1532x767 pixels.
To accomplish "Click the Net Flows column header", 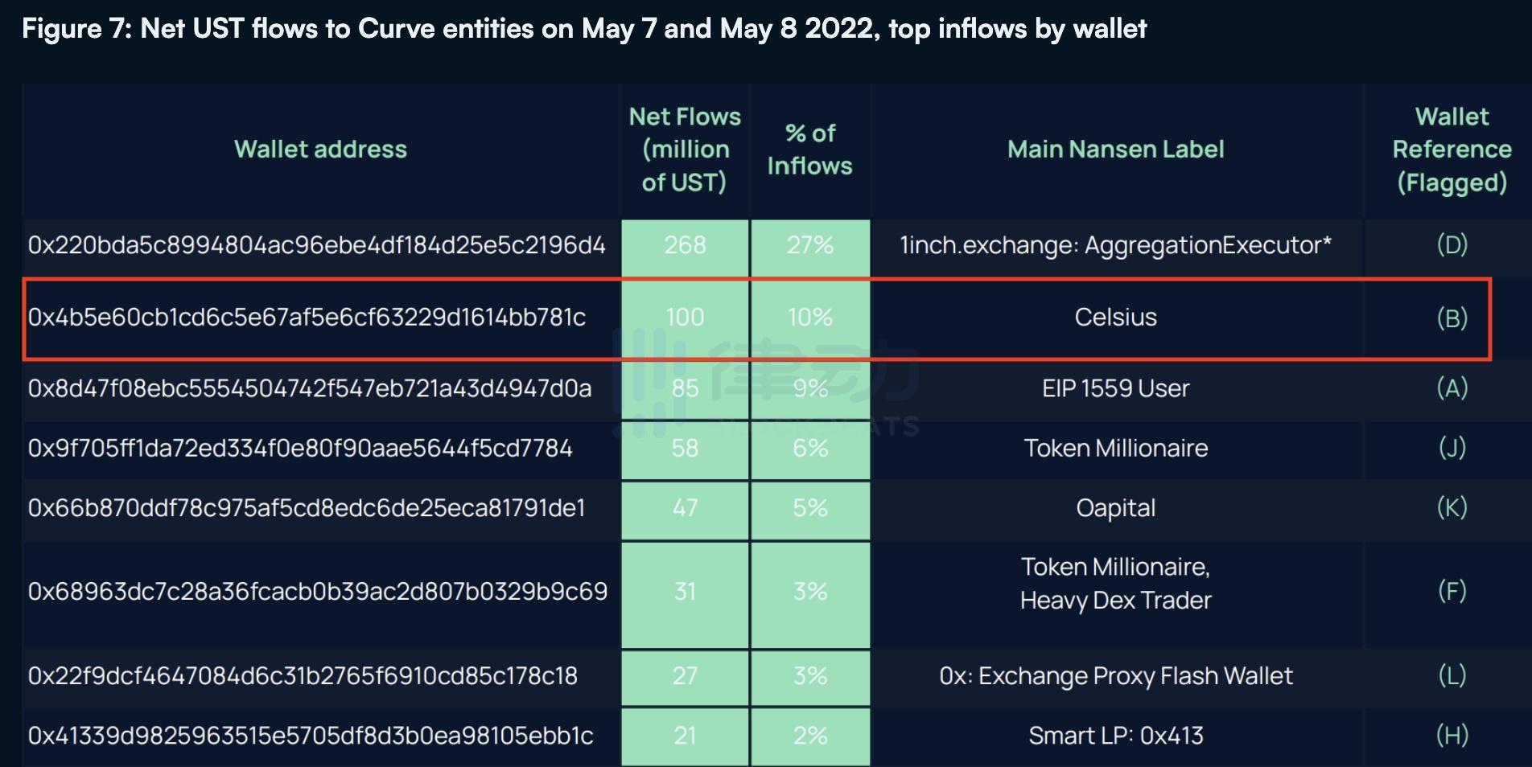I will tap(685, 150).
